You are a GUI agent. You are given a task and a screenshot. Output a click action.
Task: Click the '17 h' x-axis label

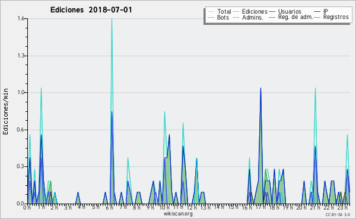coord(260,207)
